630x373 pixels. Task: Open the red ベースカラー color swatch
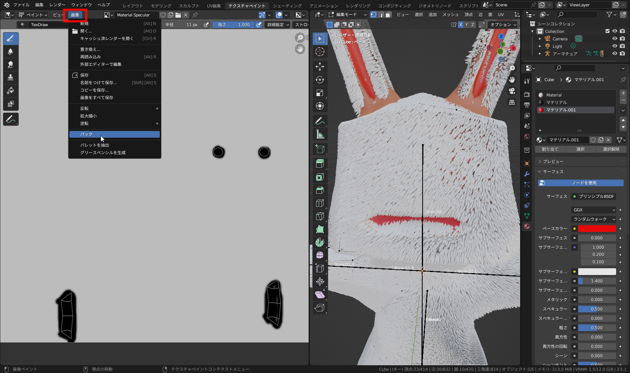[x=597, y=229]
